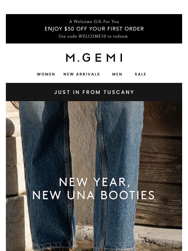Go to NEW ARRIVALS section

[x=82, y=74]
